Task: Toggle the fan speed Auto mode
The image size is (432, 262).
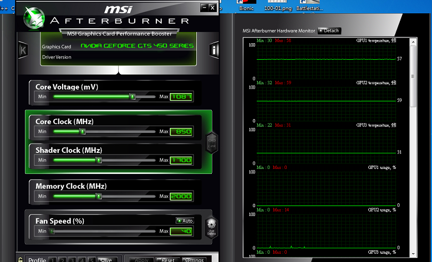Action: (x=185, y=220)
